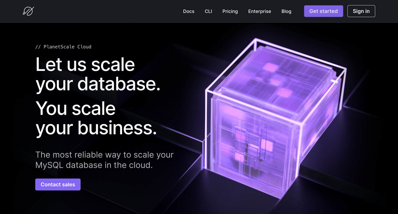
Task: Open the Docs navigation link
Action: [189, 11]
